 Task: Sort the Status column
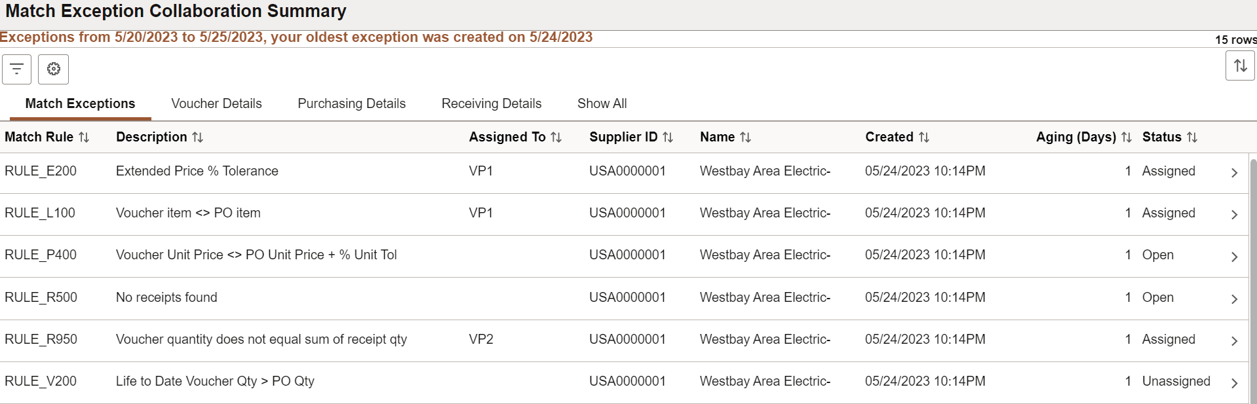pyautogui.click(x=1192, y=138)
